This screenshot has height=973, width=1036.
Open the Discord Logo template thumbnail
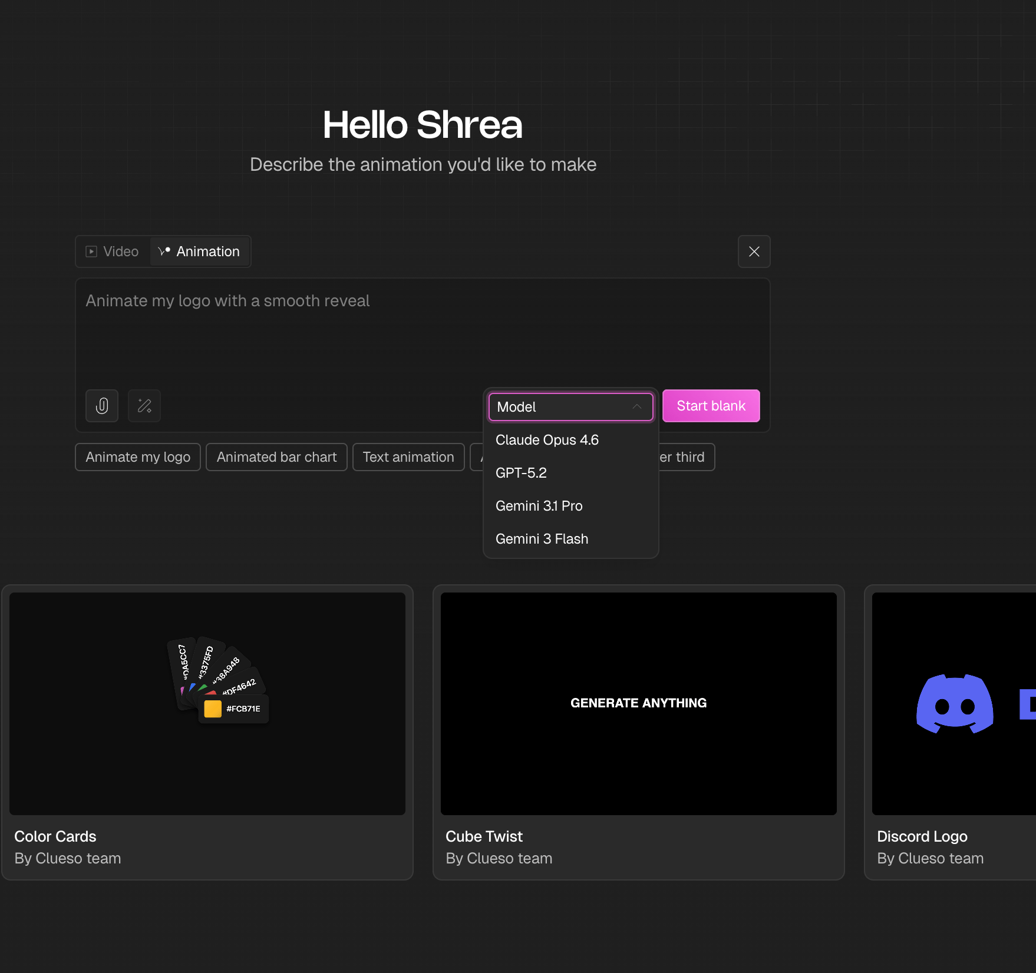point(954,704)
